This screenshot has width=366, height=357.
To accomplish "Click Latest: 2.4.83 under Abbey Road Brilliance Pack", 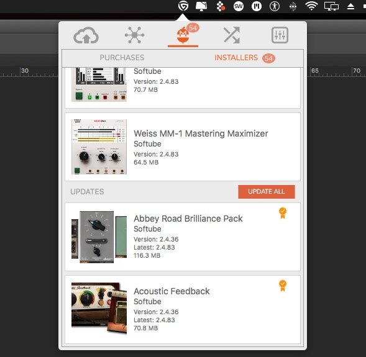I will (x=154, y=247).
